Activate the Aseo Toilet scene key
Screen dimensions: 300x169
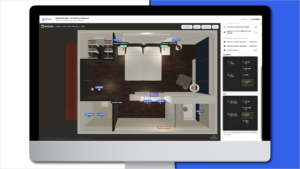tap(247, 122)
